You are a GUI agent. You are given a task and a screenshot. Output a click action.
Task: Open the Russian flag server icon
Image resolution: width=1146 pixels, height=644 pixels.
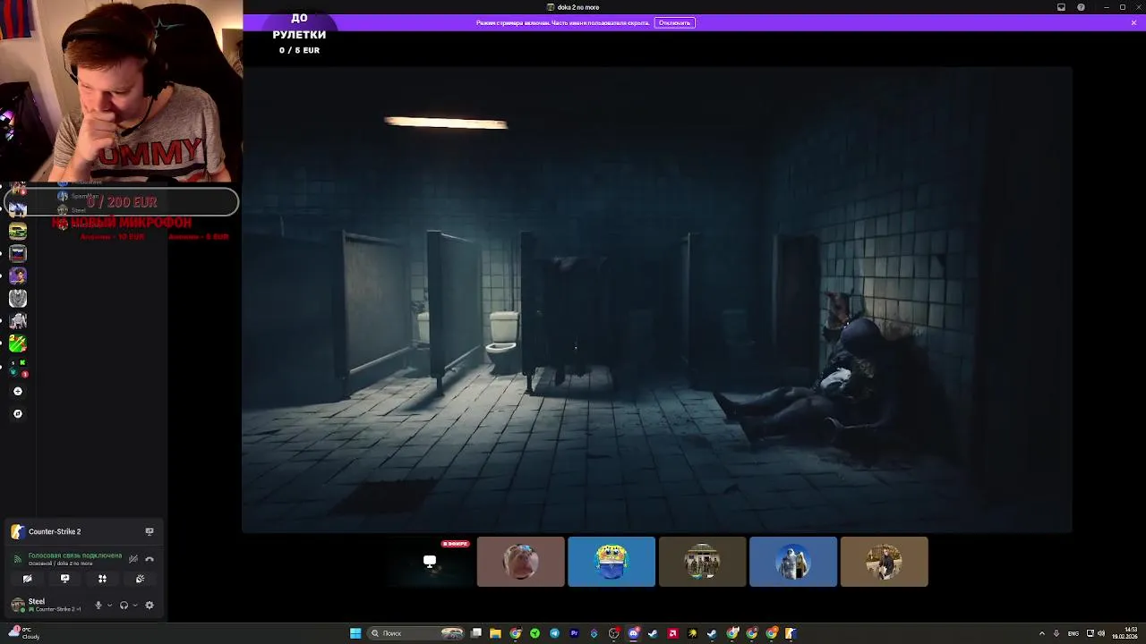(18, 253)
